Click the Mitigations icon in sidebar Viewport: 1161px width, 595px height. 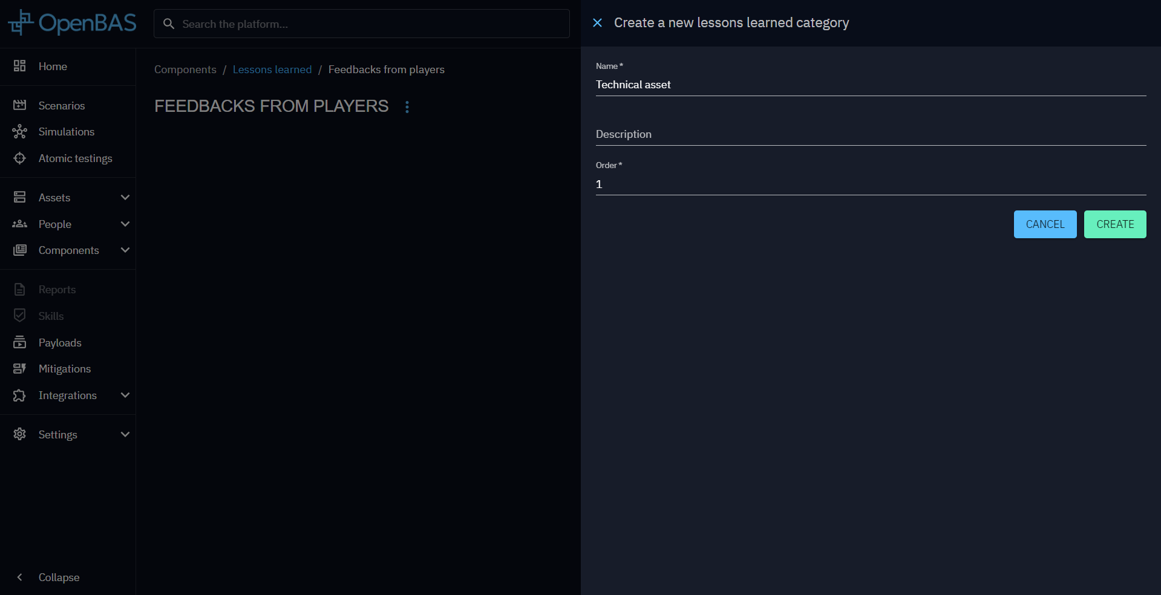20,369
